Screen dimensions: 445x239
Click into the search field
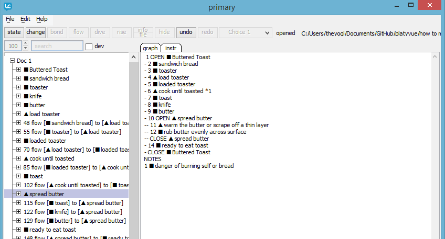[57, 46]
